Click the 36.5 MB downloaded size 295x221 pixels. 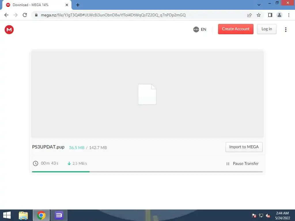[77, 148]
